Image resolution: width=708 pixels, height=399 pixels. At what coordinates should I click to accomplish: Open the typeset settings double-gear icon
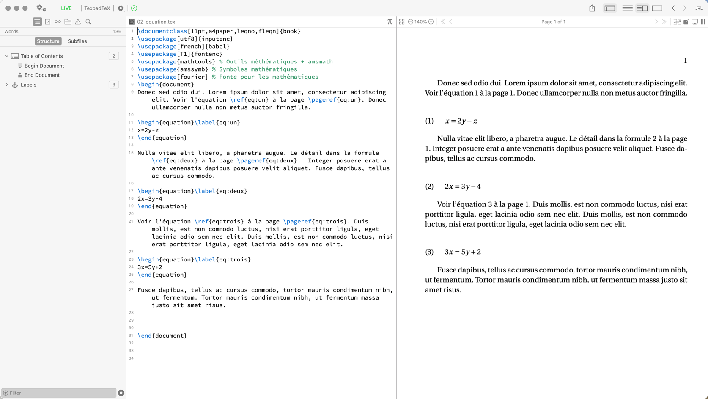click(x=41, y=8)
